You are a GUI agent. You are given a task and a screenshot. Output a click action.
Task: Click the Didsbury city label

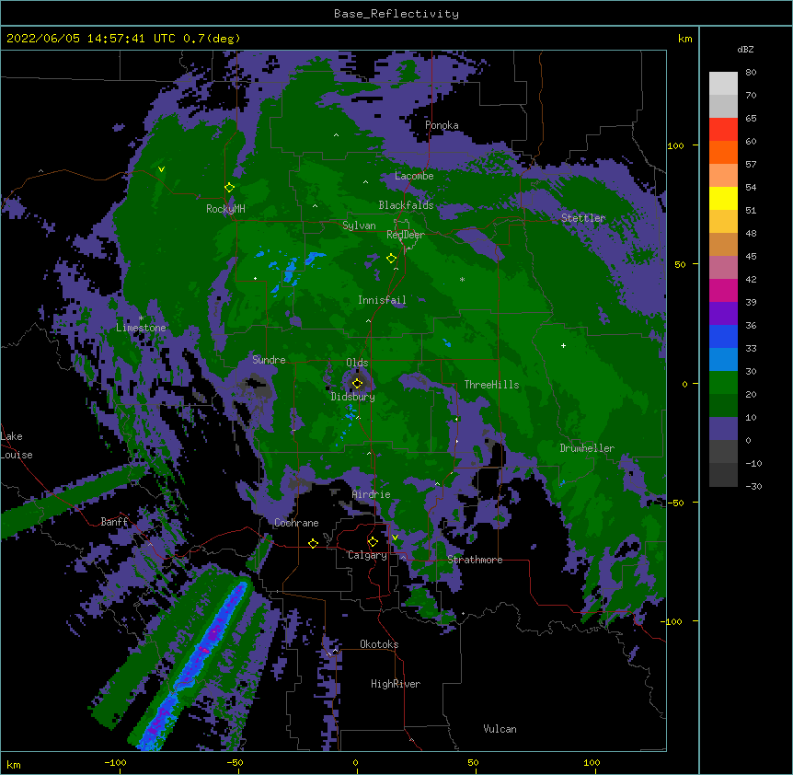[353, 397]
